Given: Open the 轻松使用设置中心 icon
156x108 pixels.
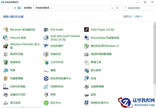Looking at the screenshot, I should 46,78.
